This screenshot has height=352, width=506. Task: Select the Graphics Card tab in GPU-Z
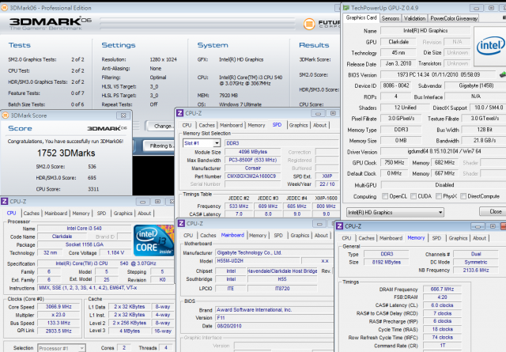coord(361,17)
